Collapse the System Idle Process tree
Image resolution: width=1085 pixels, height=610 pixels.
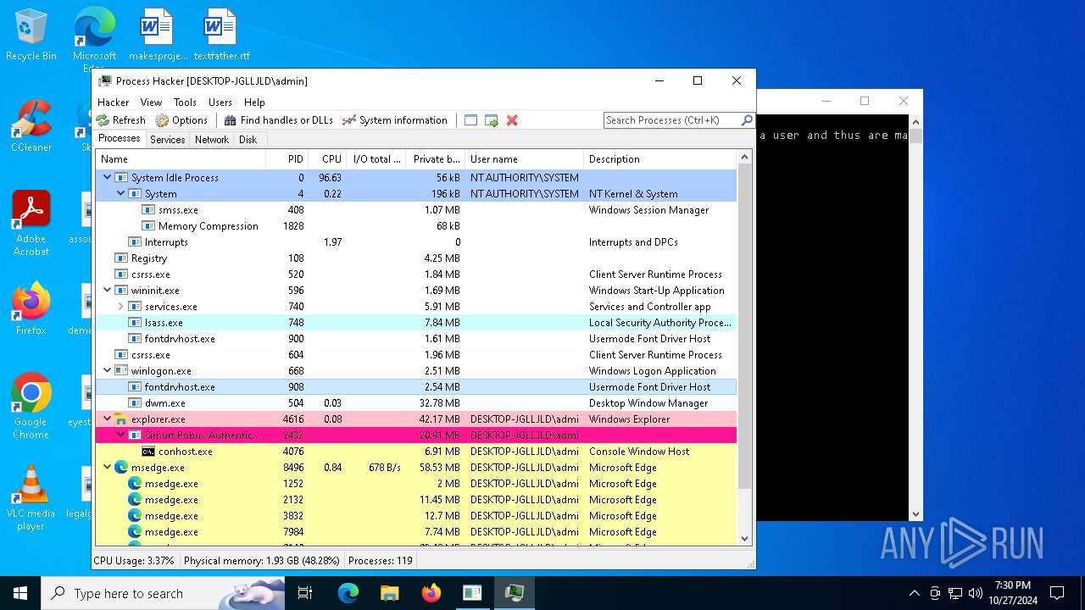[107, 178]
